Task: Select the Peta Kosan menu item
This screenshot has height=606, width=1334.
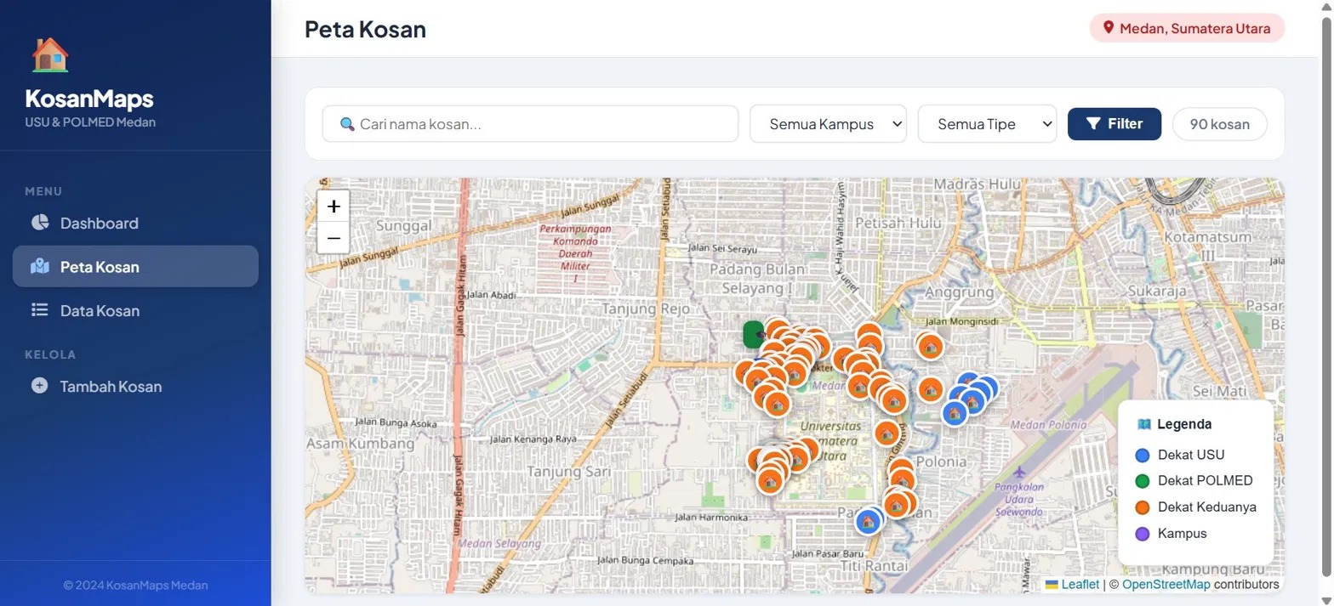Action: click(x=135, y=267)
